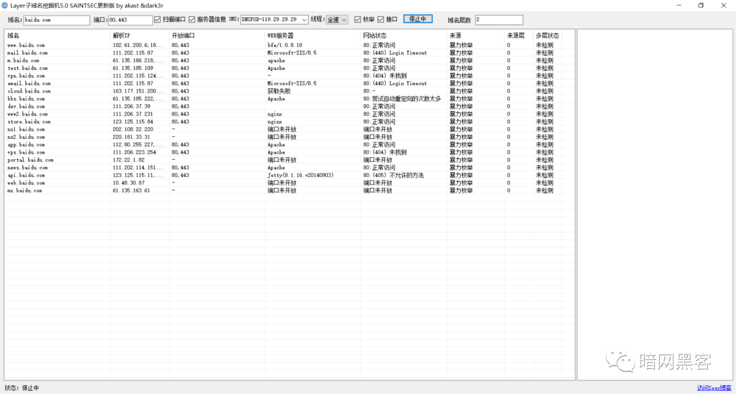736x394 pixels.
Task: Click status 80:(405) 不允许的方法
Action: coord(393,175)
